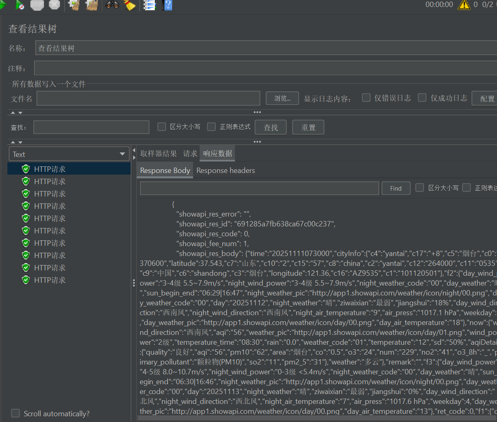Click green shield icon of the selected HTTP请求

(x=26, y=169)
